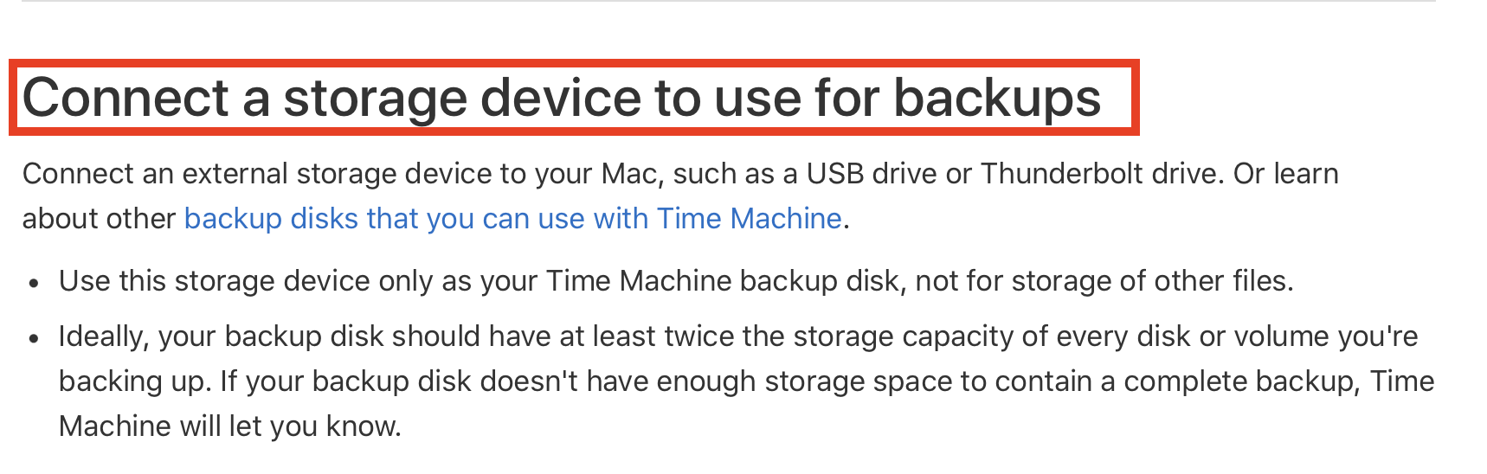This screenshot has width=1487, height=474.
Task: Click 'not for storage of other files' text
Action: click(x=1104, y=281)
